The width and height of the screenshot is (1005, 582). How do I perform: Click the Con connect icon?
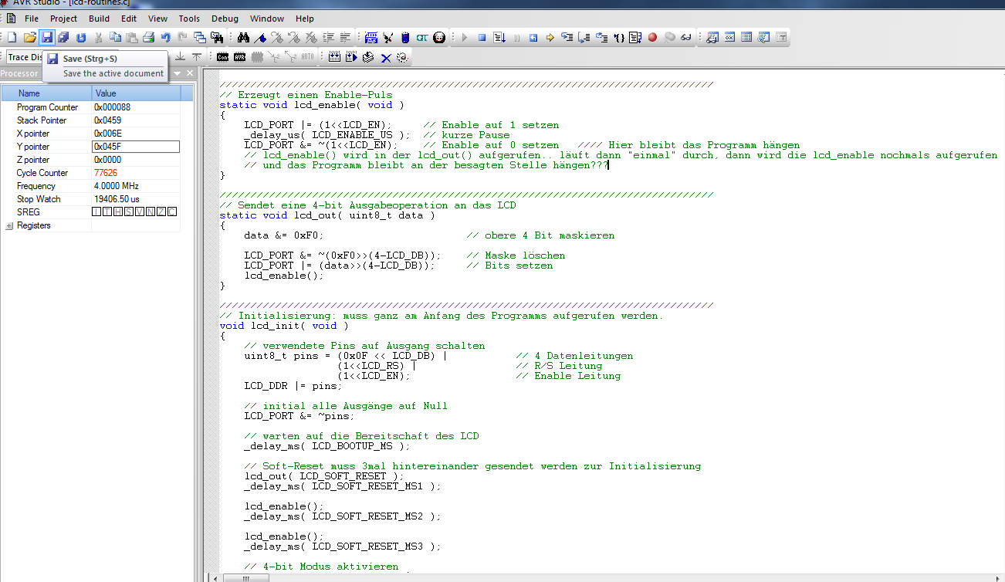[x=222, y=56]
